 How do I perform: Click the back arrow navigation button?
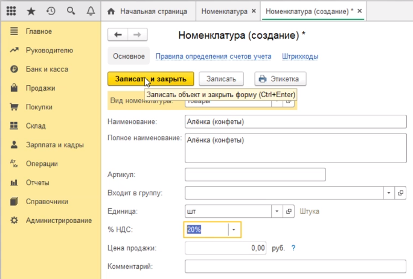[117, 35]
